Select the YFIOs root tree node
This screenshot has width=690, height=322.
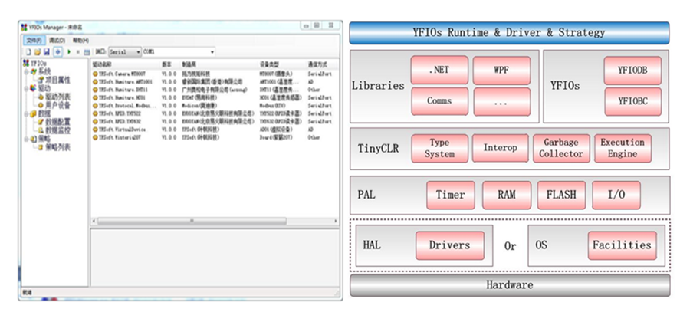[34, 64]
